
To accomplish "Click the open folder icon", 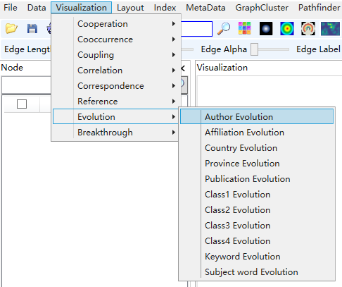I will [11, 29].
